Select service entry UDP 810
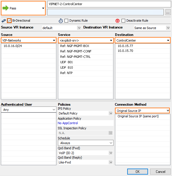 point(86,67)
